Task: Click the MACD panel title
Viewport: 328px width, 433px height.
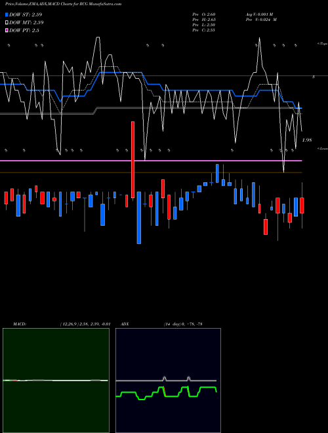Action: tap(19, 324)
